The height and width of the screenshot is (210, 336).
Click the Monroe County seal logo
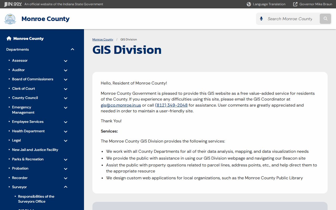[10, 19]
